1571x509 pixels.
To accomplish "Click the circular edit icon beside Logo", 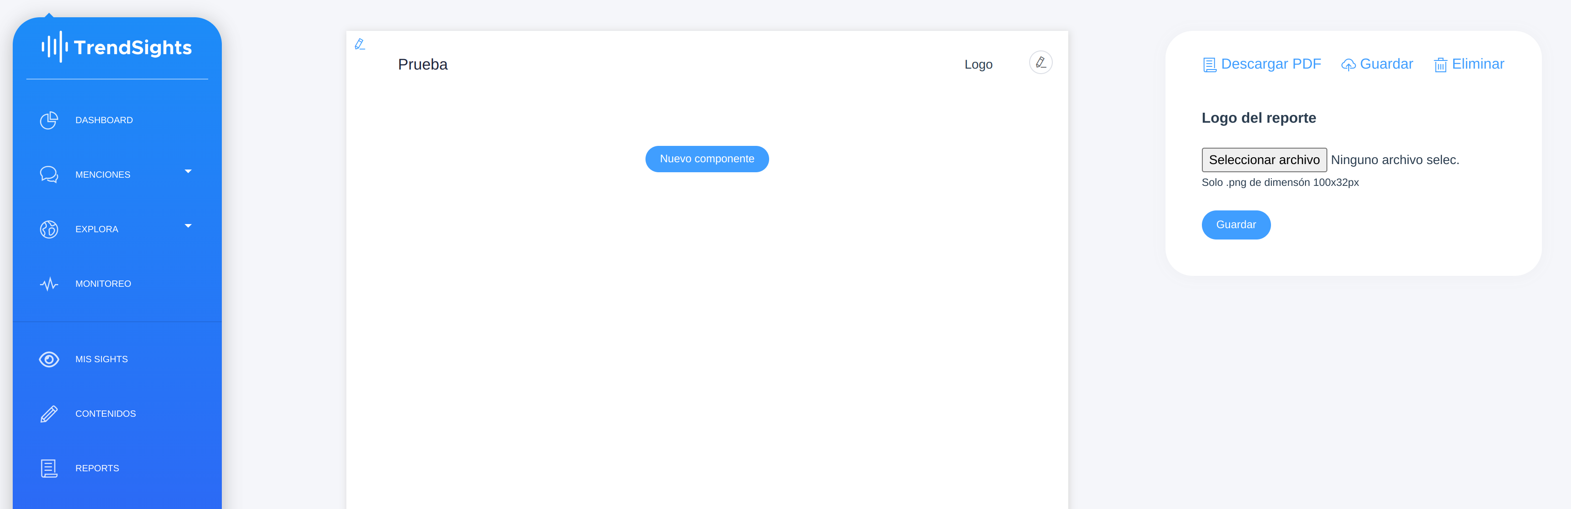I will tap(1041, 62).
